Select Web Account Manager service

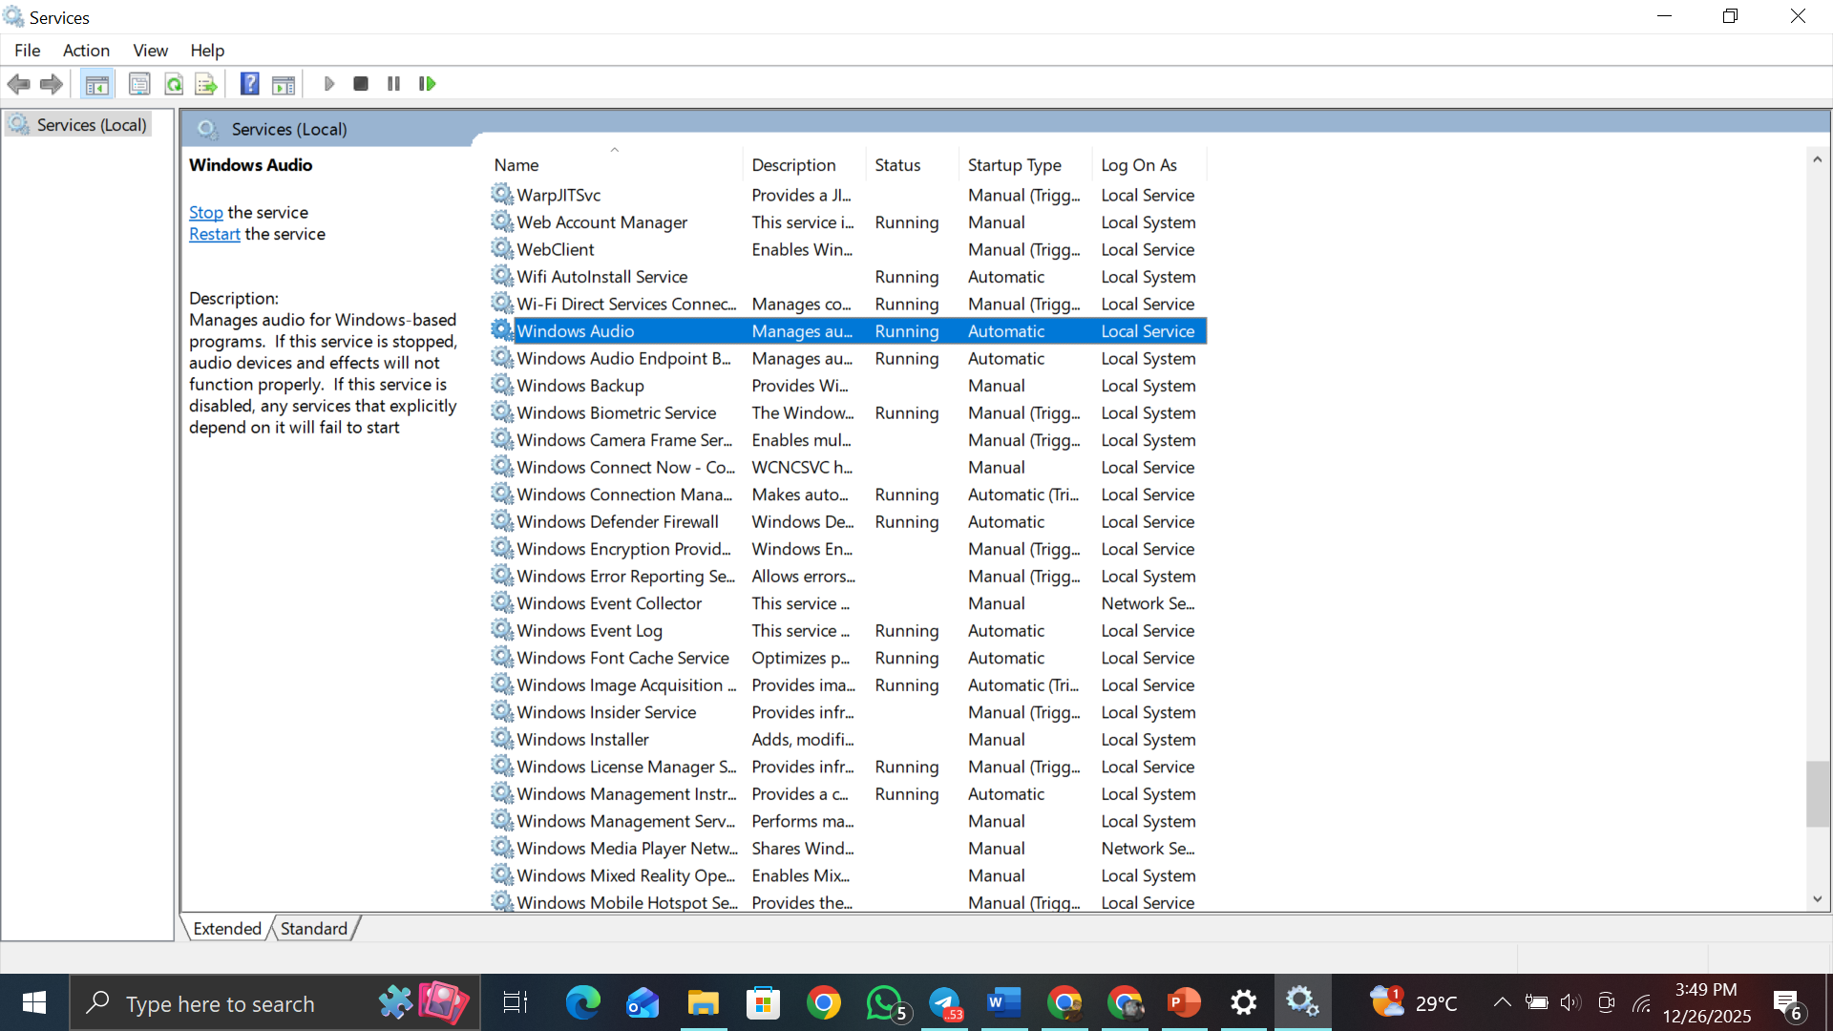(x=849, y=222)
